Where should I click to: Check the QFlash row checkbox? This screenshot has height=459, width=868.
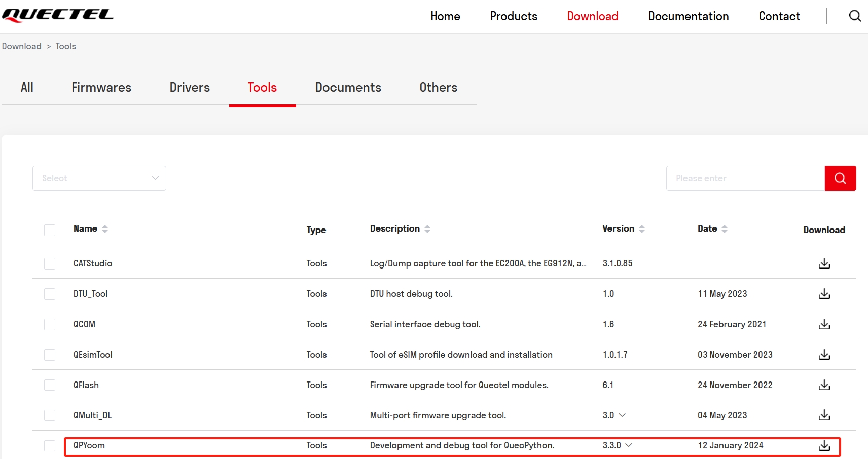pos(50,385)
